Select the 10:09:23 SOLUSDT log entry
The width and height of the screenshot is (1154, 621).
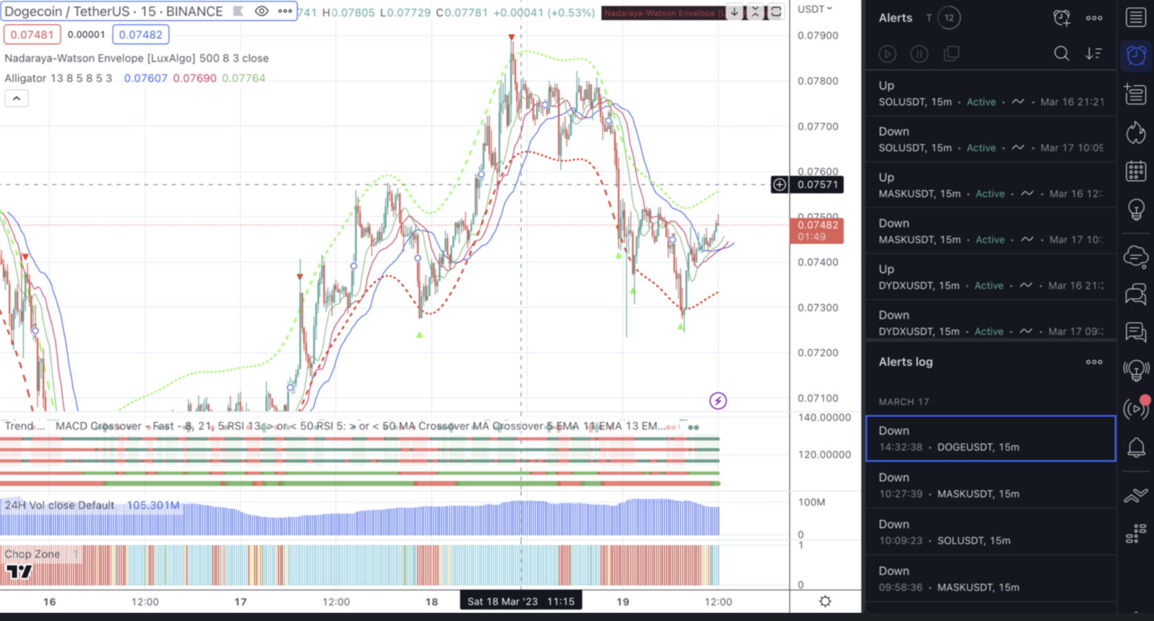click(x=991, y=532)
